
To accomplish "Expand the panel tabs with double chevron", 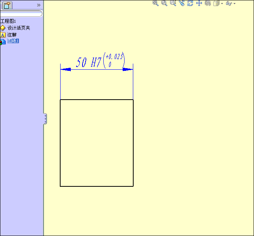I will [x=39, y=5].
